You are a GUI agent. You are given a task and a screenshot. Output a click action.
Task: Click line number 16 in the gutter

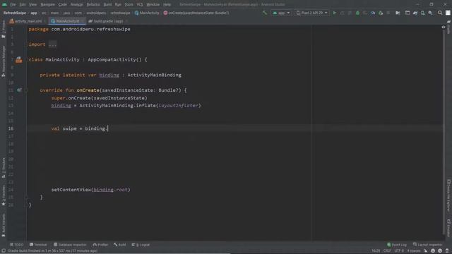(11, 128)
